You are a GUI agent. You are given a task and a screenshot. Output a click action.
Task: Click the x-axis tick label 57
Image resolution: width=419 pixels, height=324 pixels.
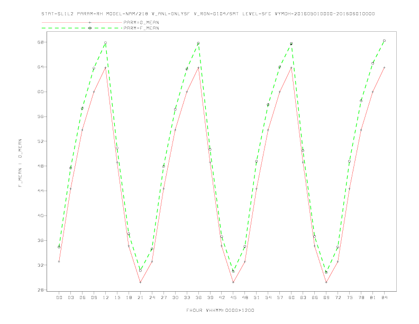(280, 298)
